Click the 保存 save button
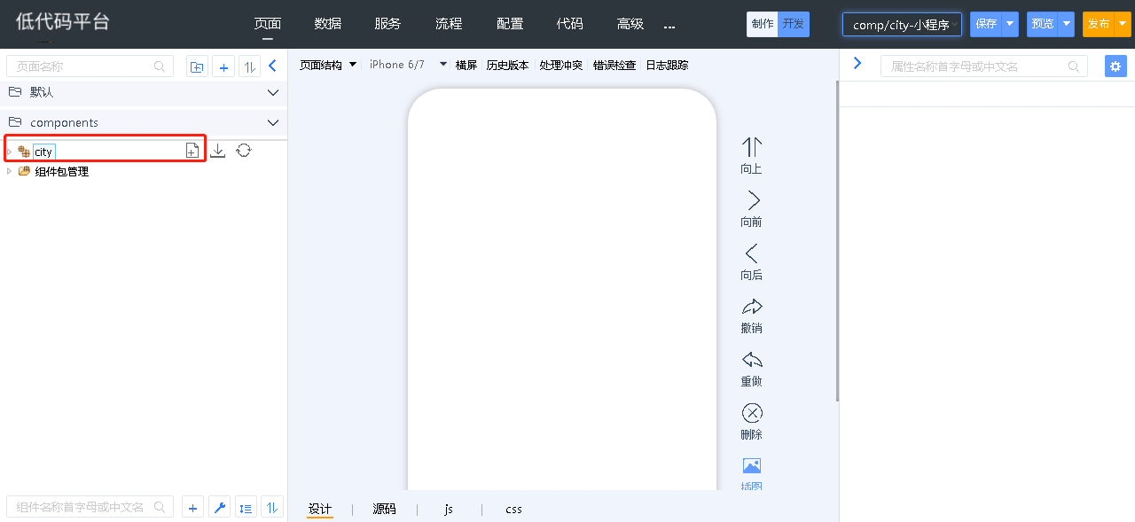This screenshot has height=522, width=1135. [x=985, y=24]
